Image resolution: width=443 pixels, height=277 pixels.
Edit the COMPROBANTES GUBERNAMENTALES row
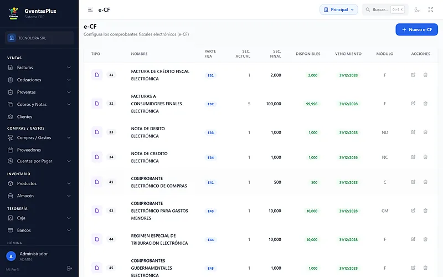point(413,268)
